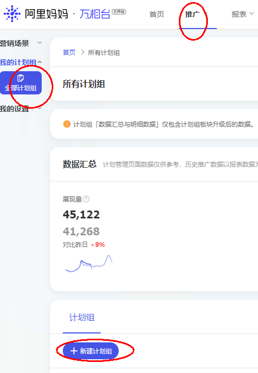Click the 新建计划组 button

point(91,351)
